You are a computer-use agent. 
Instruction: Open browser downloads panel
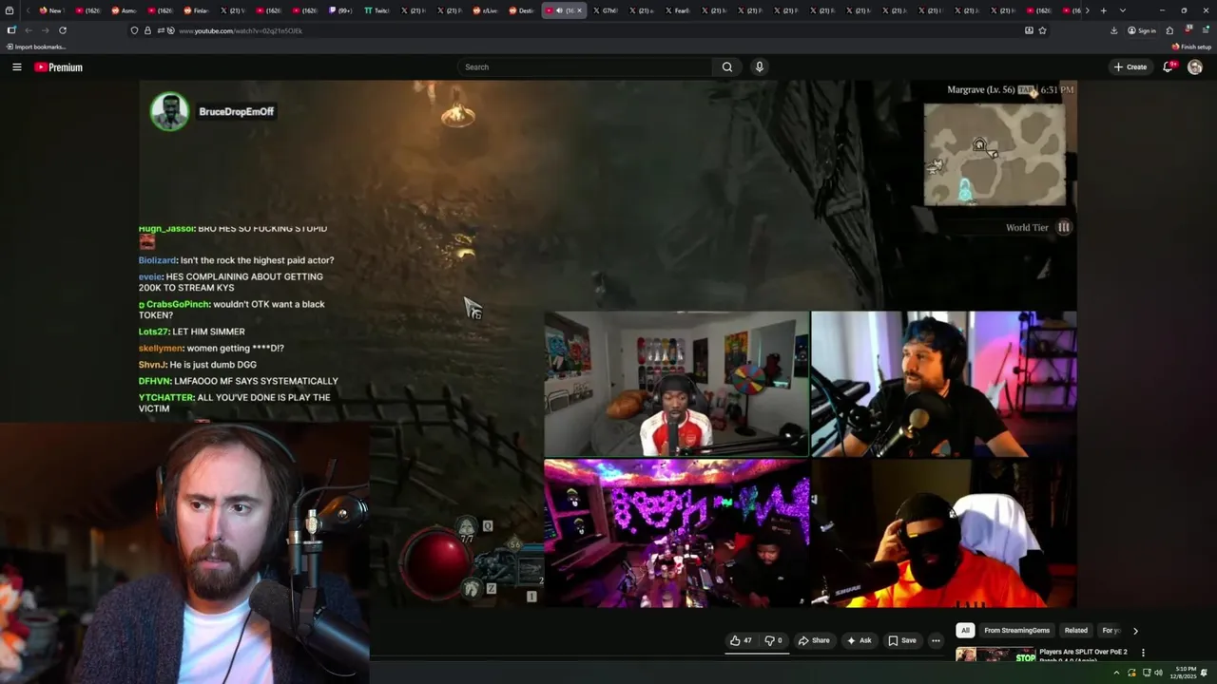[x=1113, y=30]
